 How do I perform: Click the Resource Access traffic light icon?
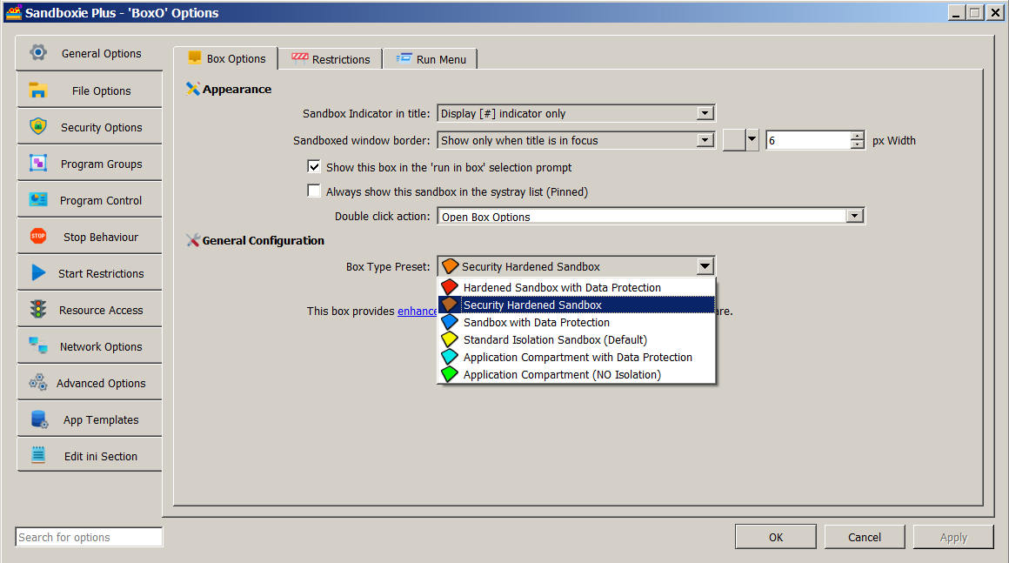38,310
